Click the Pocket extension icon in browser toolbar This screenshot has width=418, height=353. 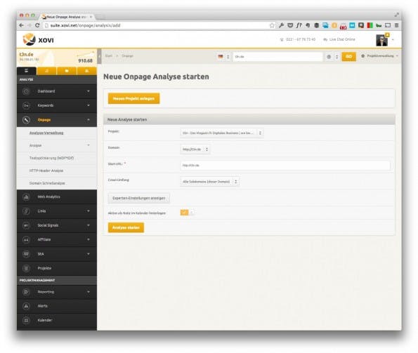[290, 25]
